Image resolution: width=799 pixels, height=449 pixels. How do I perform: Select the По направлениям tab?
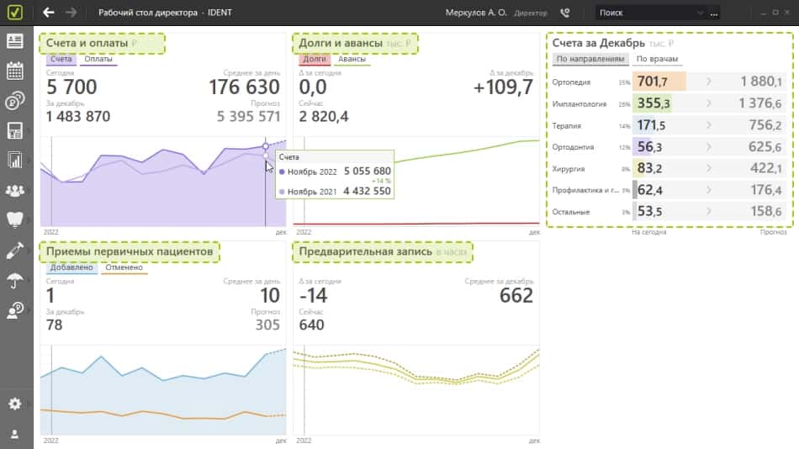(590, 60)
